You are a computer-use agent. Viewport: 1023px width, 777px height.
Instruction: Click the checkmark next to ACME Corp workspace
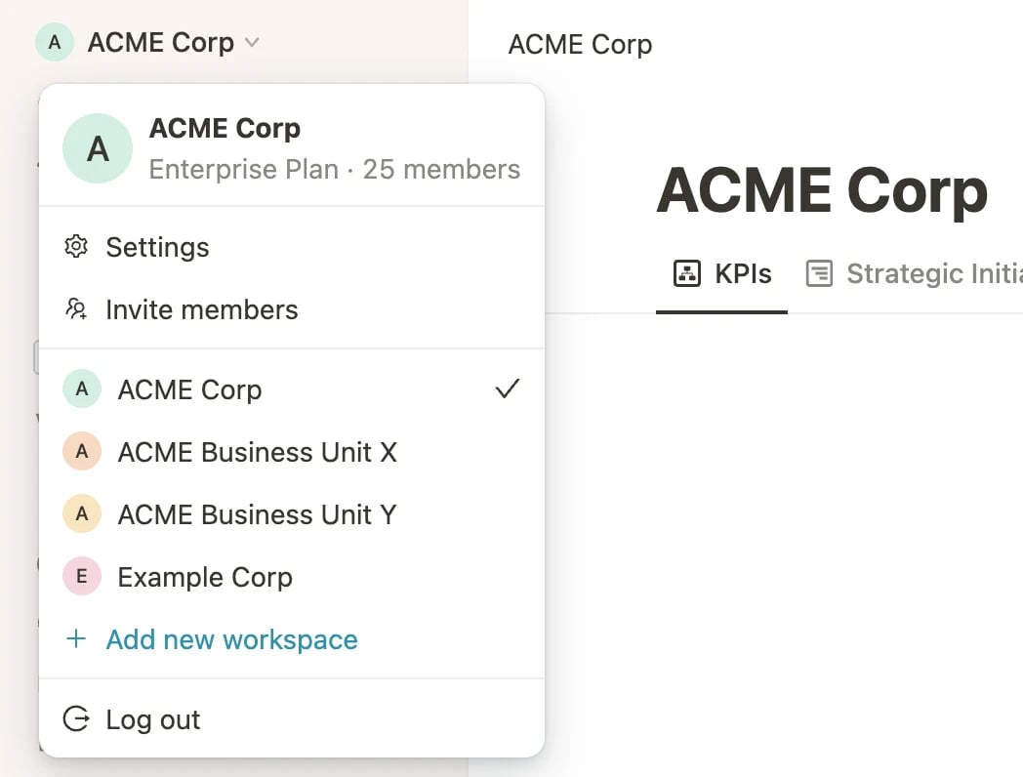coord(507,388)
